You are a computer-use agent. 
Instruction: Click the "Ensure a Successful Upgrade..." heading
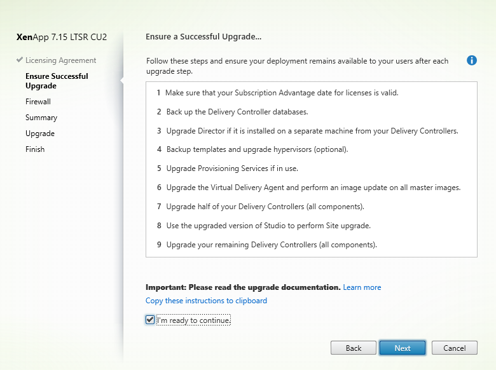point(203,37)
